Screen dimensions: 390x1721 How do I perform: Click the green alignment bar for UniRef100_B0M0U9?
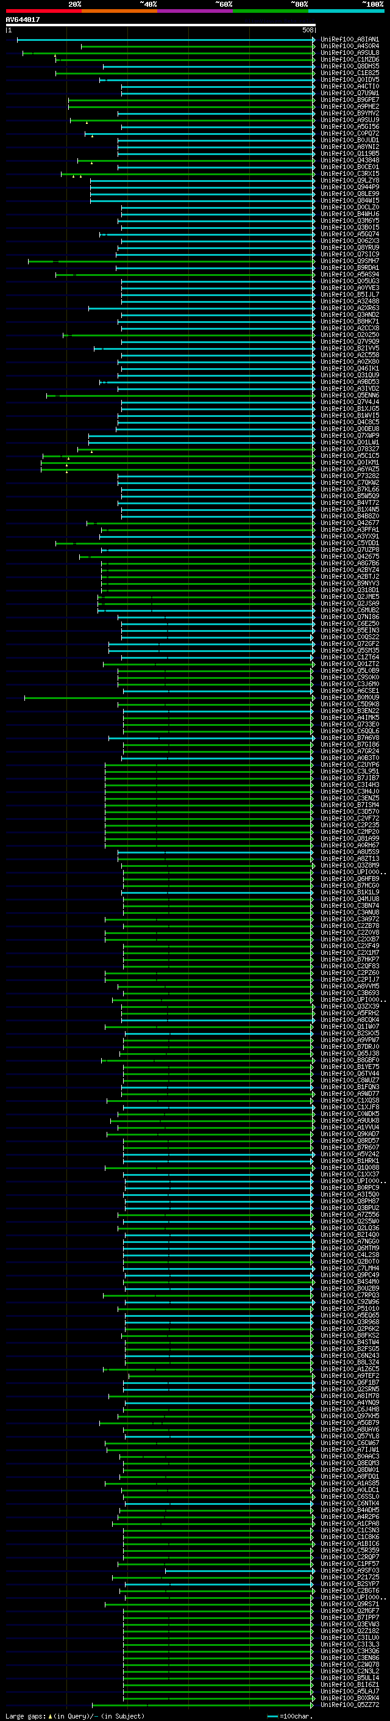click(x=170, y=697)
